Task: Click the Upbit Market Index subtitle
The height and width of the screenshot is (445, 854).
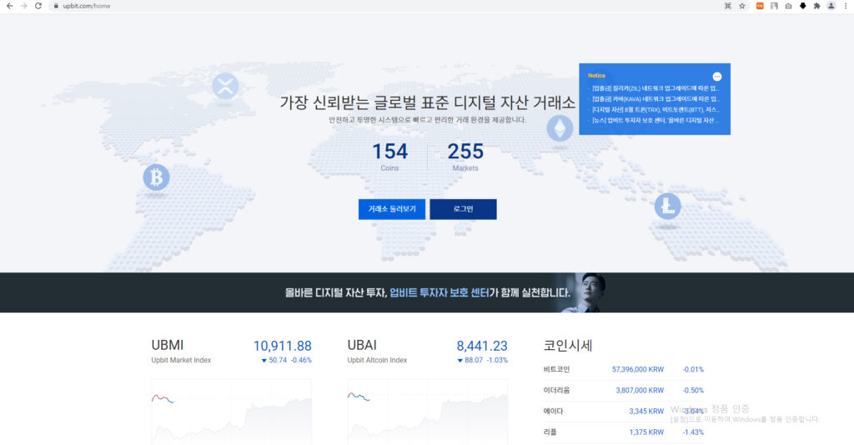Action: tap(181, 360)
